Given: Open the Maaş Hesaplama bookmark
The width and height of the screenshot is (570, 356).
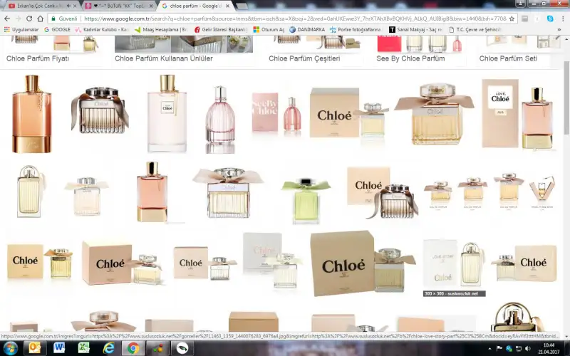Looking at the screenshot, I should point(161,29).
